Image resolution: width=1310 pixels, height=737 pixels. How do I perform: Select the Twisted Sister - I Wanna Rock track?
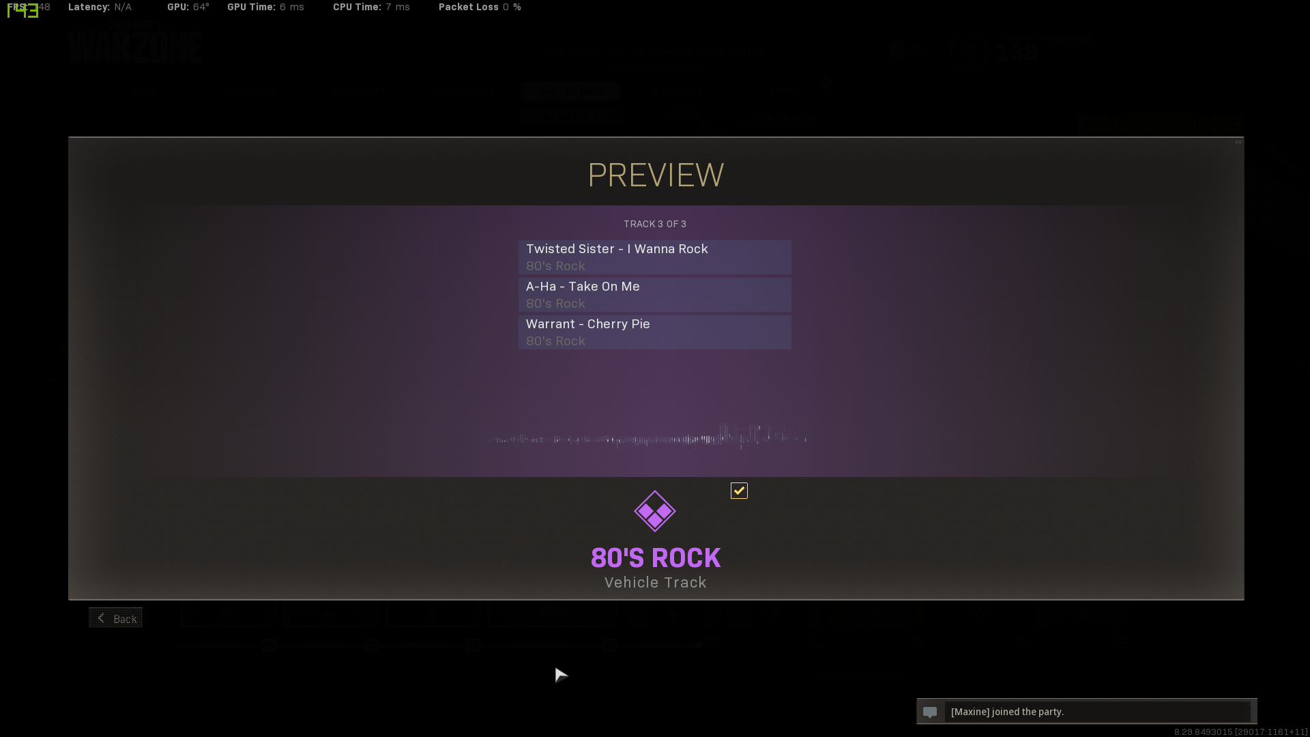655,257
